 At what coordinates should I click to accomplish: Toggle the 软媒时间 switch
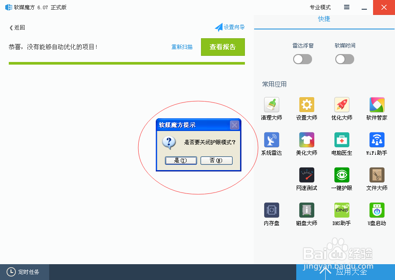coord(345,59)
